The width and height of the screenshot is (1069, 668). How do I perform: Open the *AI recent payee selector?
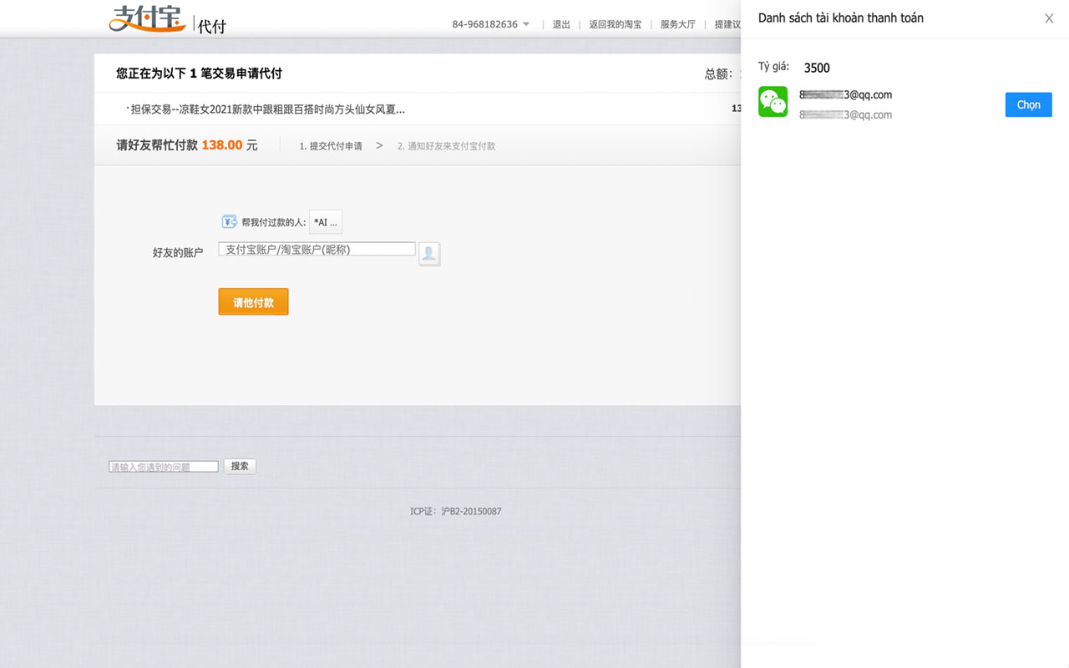(325, 221)
